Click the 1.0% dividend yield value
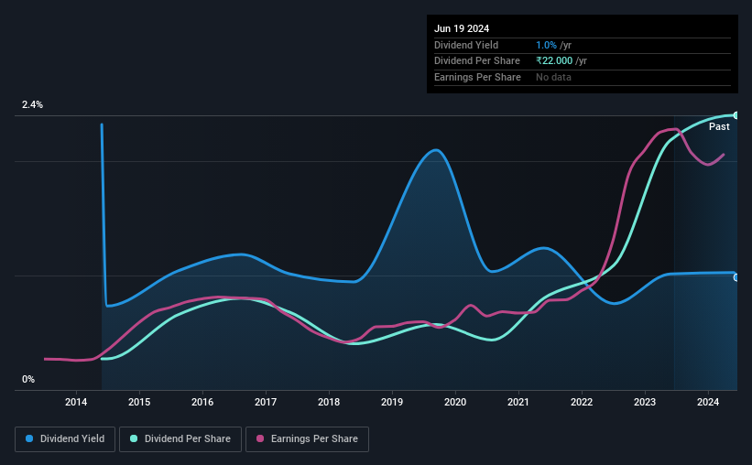 546,45
